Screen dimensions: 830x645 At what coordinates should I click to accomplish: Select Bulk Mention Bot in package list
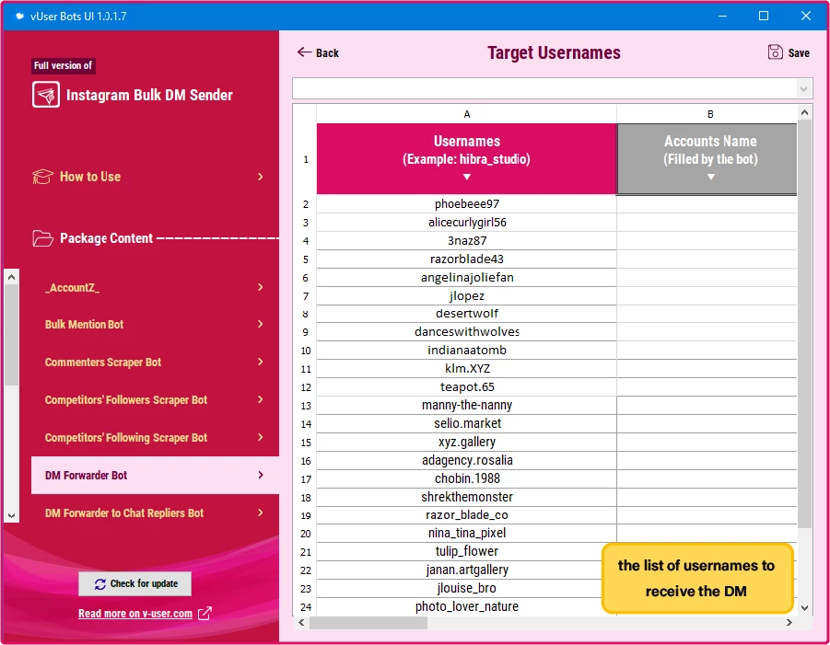(x=155, y=324)
